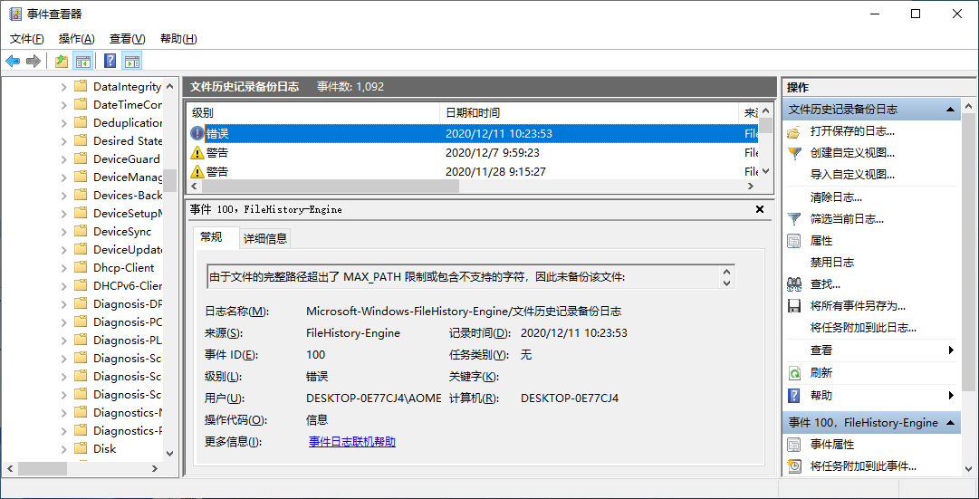
Task: Expand the DeviceManag tree node
Action: click(x=63, y=178)
